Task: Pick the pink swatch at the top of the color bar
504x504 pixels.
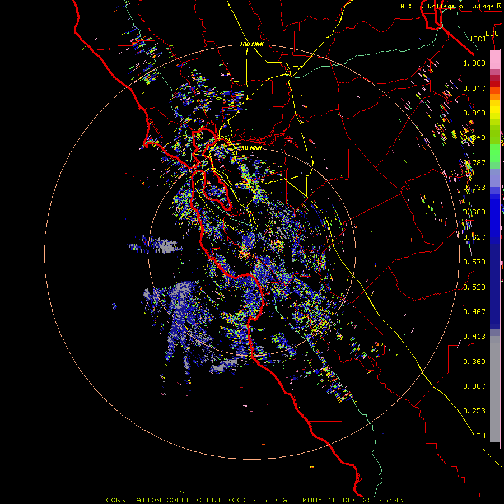Action: (494, 59)
